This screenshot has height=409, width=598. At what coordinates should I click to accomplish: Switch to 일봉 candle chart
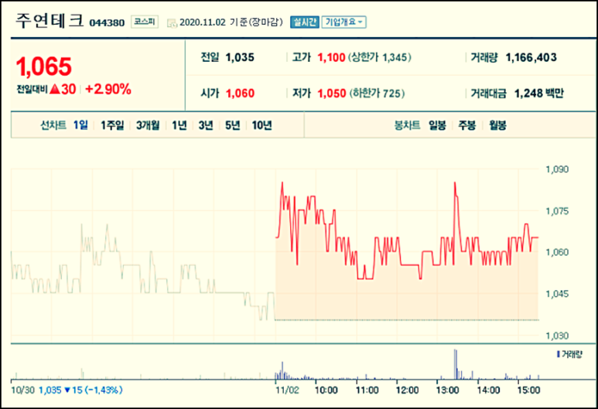tap(437, 125)
